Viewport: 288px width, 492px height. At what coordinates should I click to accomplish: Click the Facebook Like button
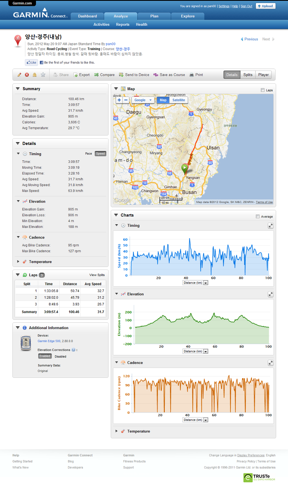[31, 63]
